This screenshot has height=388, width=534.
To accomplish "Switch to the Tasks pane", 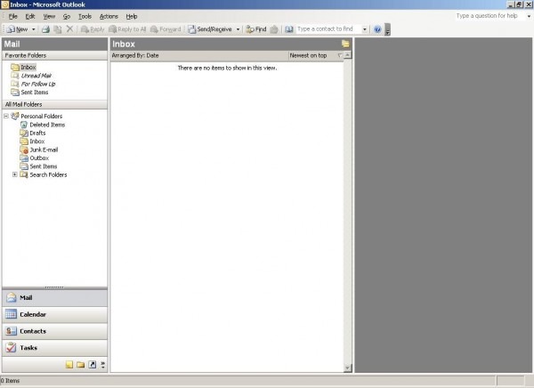I will pyautogui.click(x=54, y=348).
